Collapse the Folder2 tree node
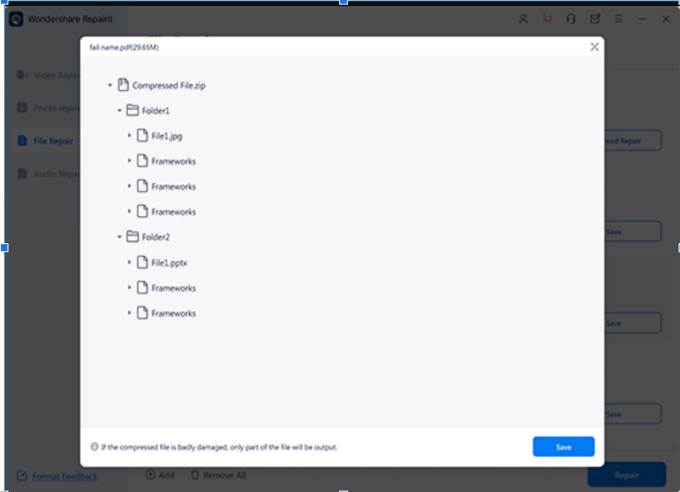 [x=119, y=237]
